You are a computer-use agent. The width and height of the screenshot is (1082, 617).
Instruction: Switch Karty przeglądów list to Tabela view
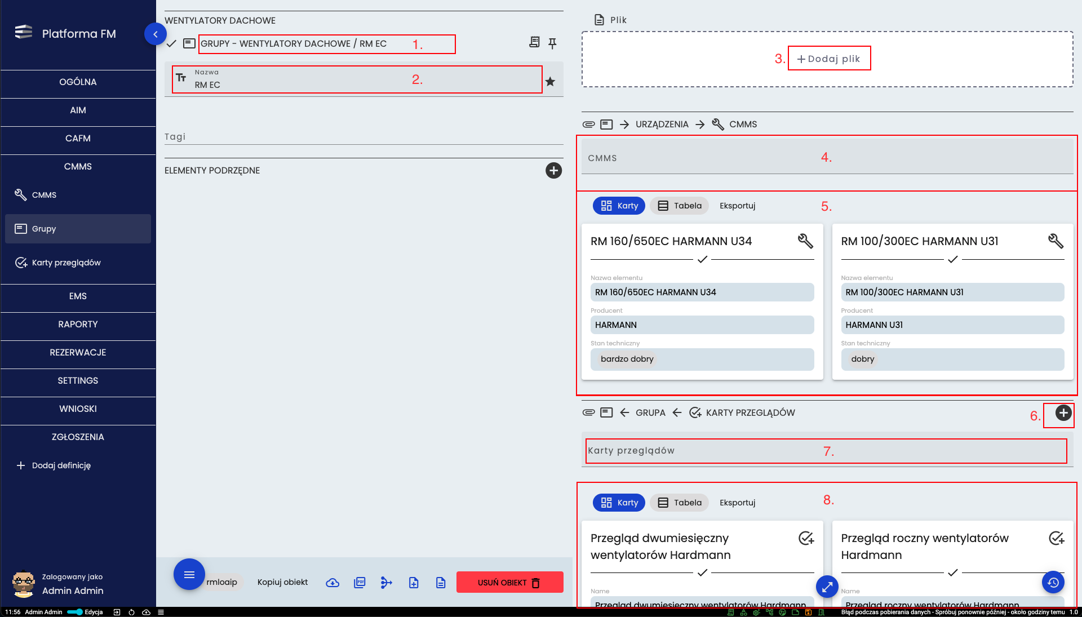point(680,503)
